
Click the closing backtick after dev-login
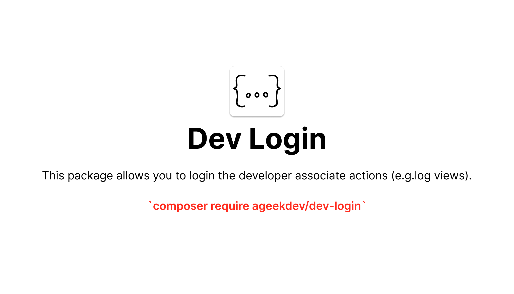[364, 203]
